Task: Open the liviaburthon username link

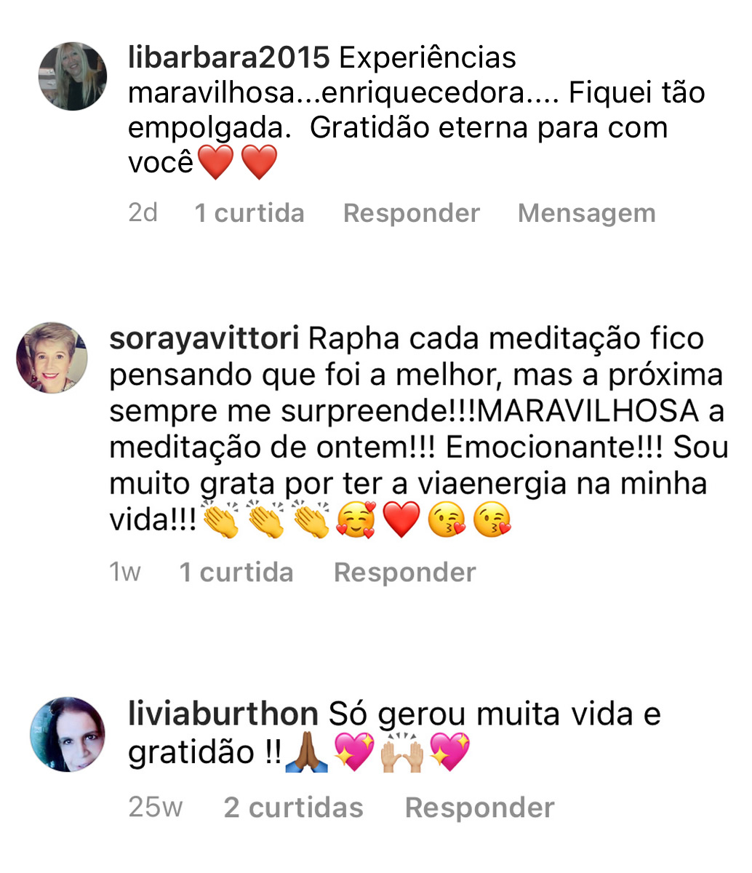Action: pos(223,714)
